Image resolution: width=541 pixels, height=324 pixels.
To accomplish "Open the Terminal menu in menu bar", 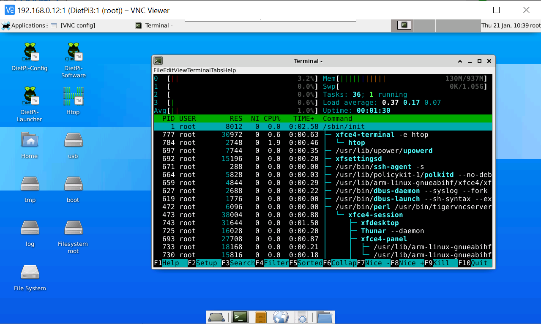I will 199,70.
